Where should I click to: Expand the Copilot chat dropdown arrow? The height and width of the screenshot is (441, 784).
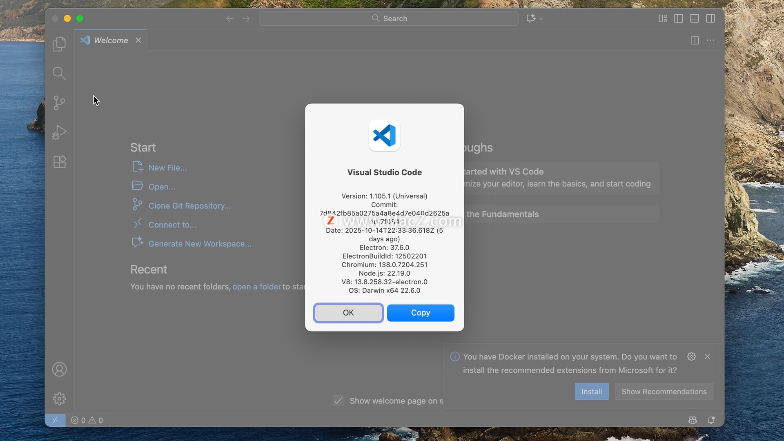point(541,19)
